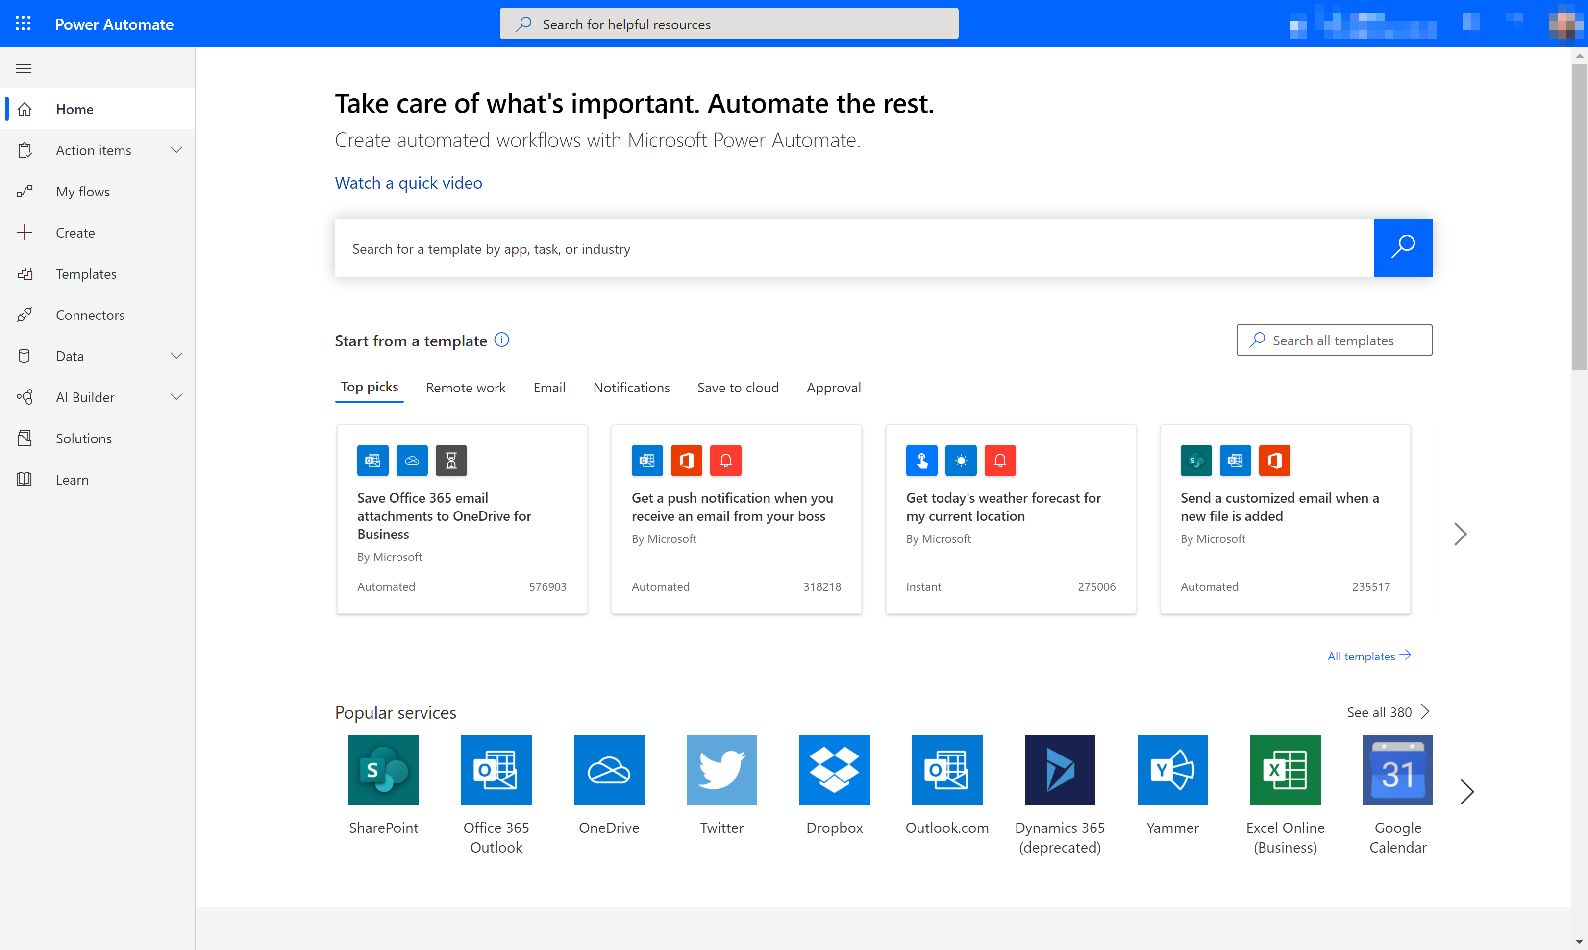This screenshot has width=1588, height=950.
Task: Click the template search input field
Action: click(854, 248)
